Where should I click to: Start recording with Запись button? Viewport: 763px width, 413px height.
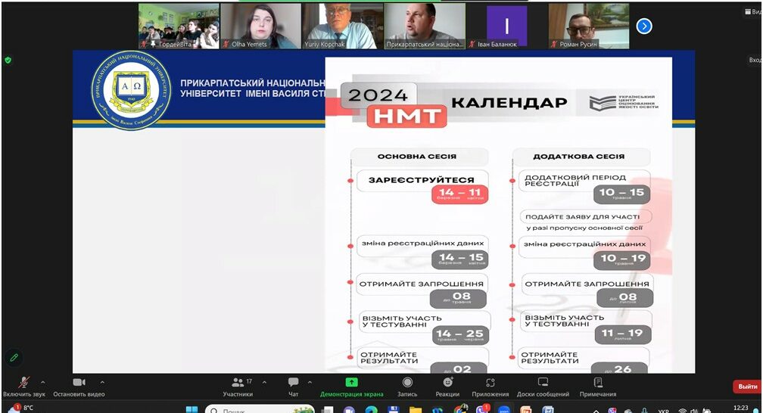[407, 383]
